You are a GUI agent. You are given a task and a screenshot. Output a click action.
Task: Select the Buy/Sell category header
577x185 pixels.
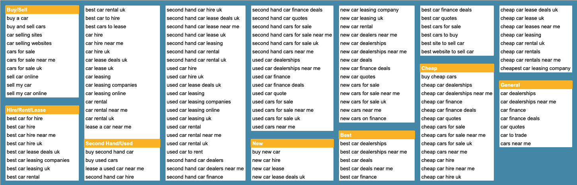pyautogui.click(x=42, y=10)
